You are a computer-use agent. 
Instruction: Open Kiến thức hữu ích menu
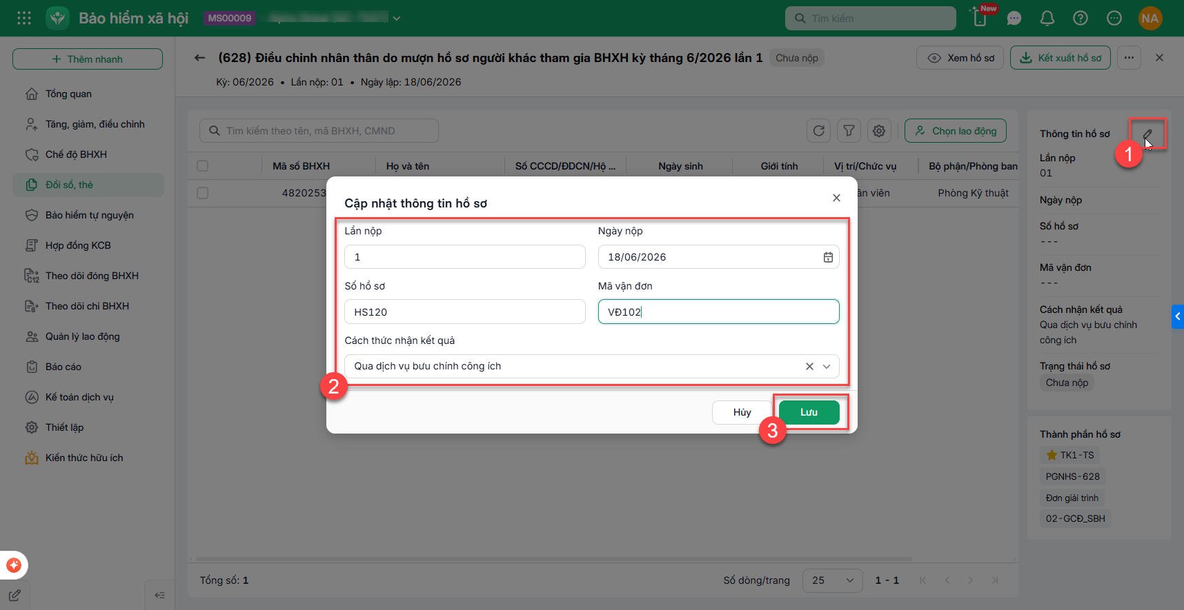pos(88,458)
